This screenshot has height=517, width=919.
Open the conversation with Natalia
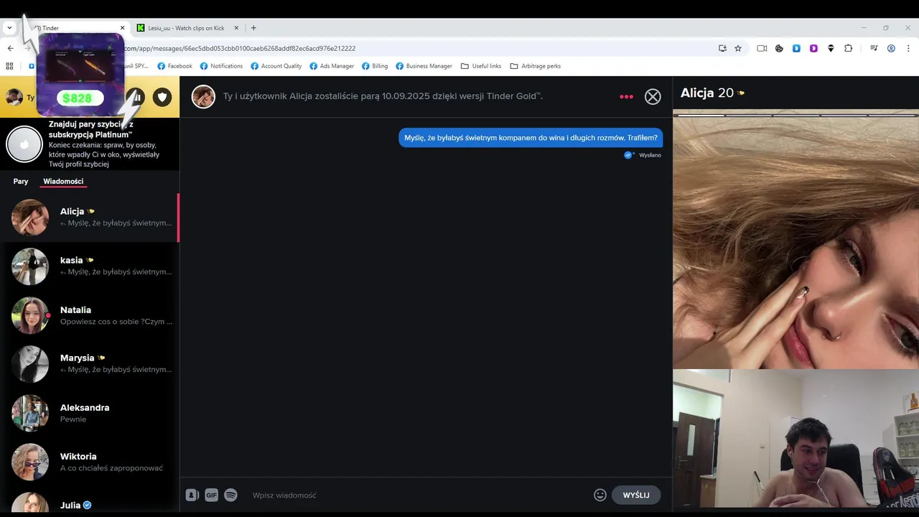point(90,315)
